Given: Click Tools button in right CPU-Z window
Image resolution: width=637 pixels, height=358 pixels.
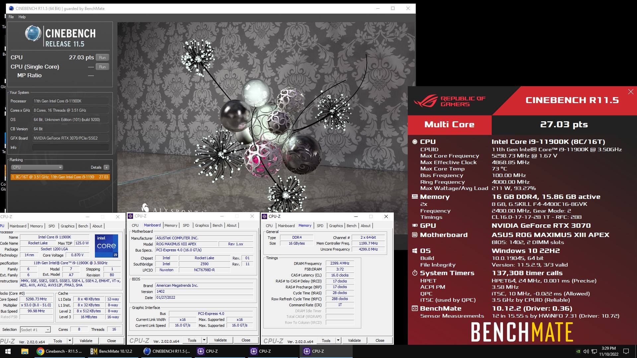Looking at the screenshot, I should [x=326, y=340].
